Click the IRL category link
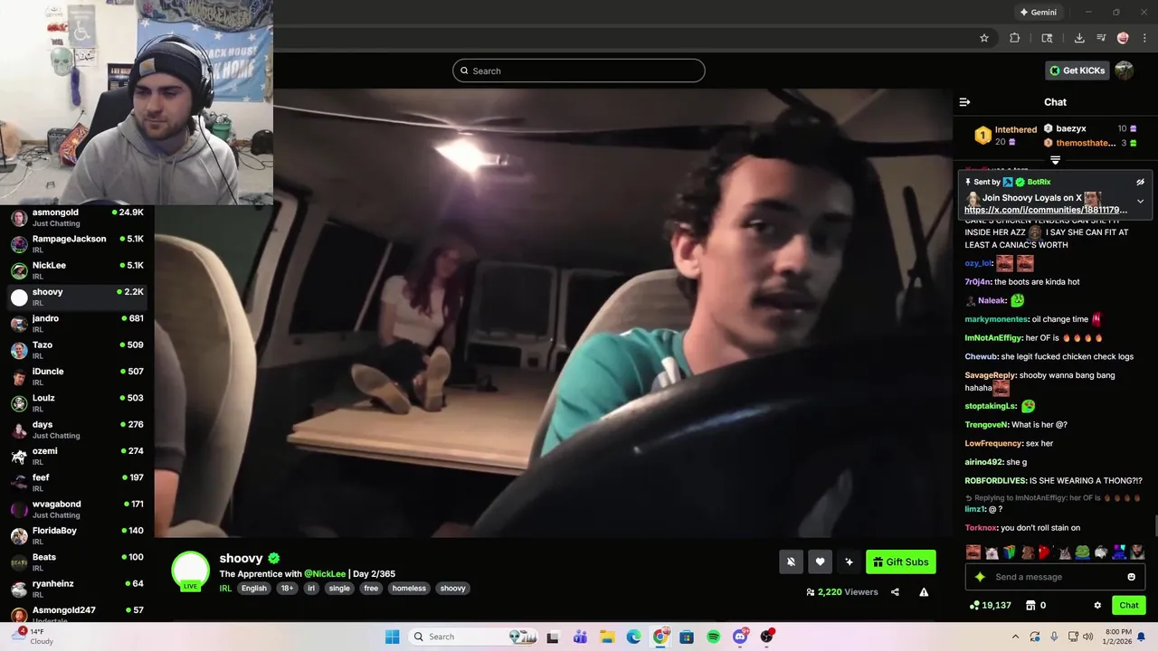The image size is (1158, 651). click(x=225, y=589)
